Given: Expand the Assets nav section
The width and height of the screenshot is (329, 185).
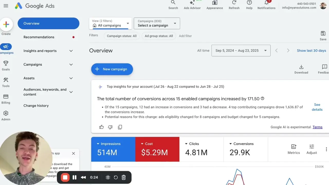Looking at the screenshot, I should (71, 78).
